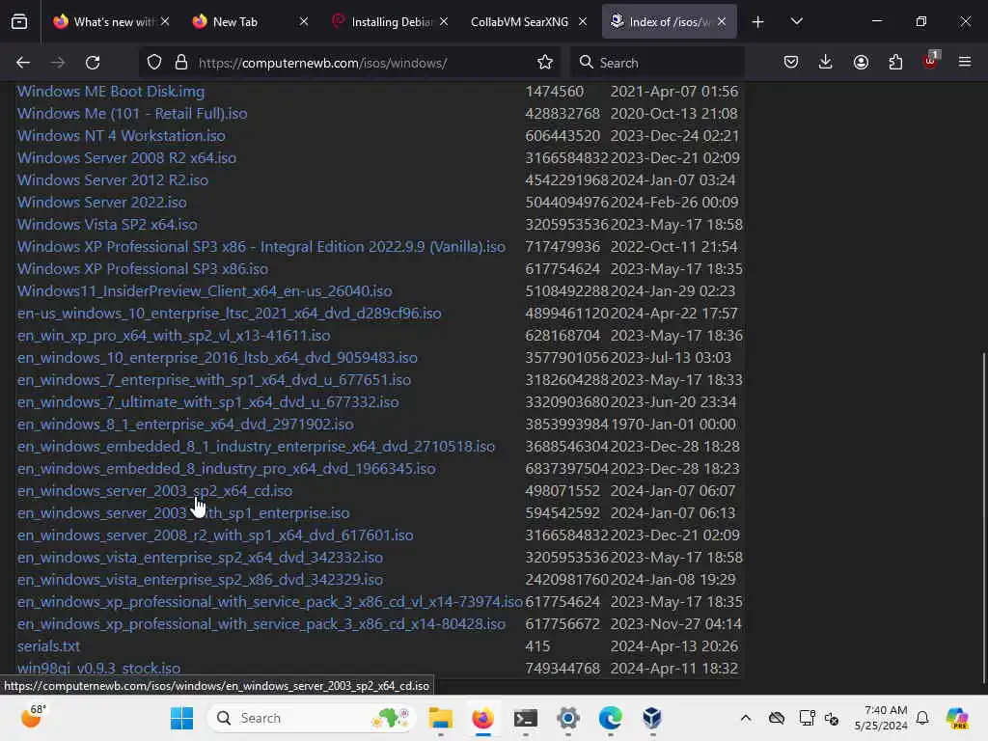
Task: Open the serials.txt file link
Action: [x=48, y=645]
